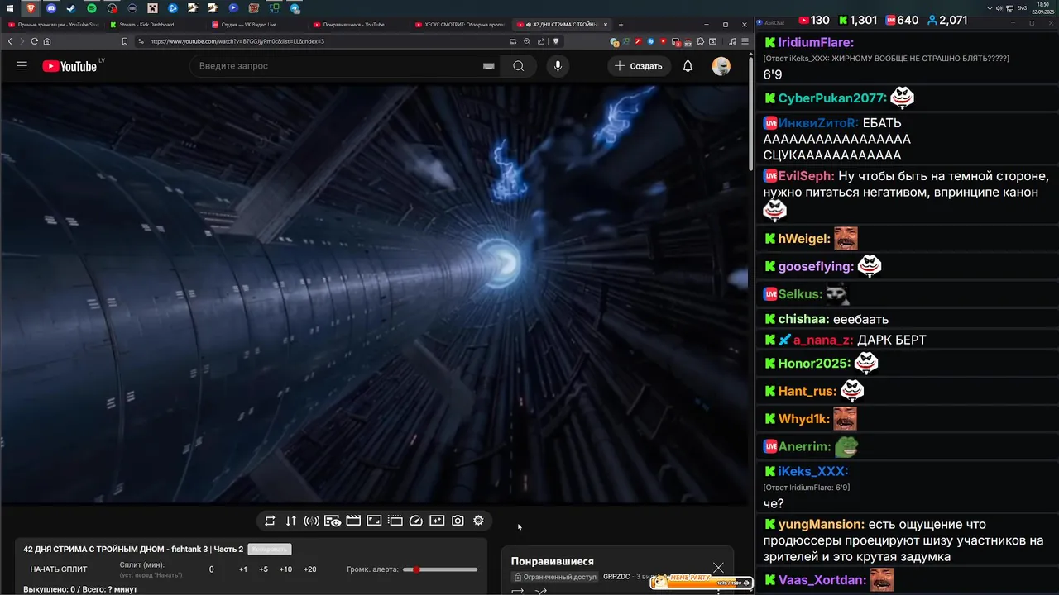Take a screenshot with the camera icon
1059x595 pixels.
[458, 521]
